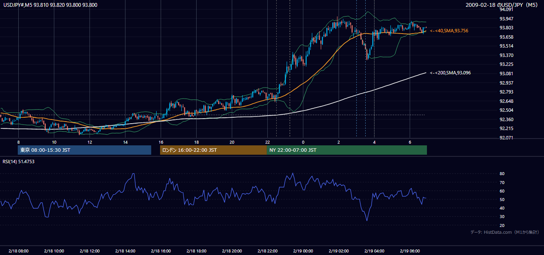Select the 東京 08:00-15:30 JST session bar
544x255 pixels.
click(85, 150)
